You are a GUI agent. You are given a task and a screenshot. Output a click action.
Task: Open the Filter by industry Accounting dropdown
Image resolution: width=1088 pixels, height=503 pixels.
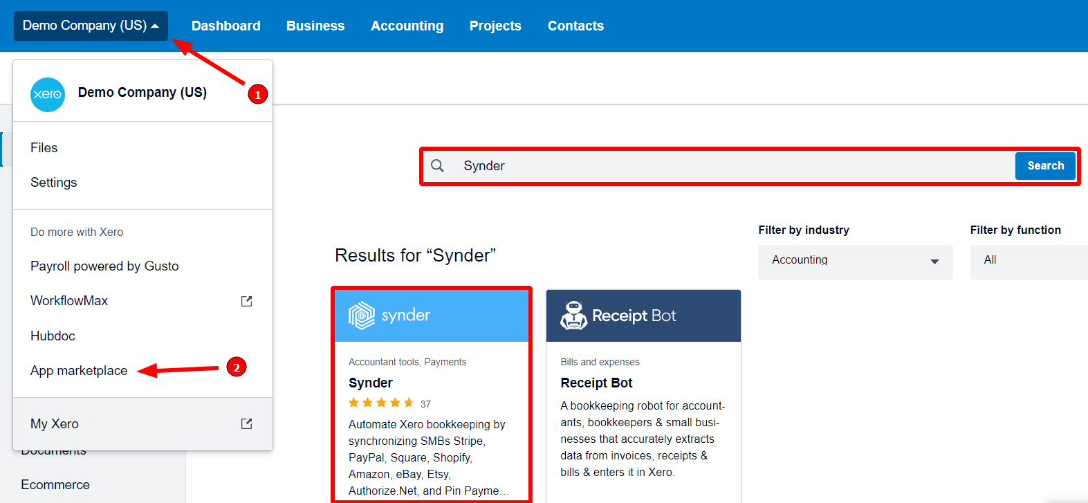coord(855,262)
